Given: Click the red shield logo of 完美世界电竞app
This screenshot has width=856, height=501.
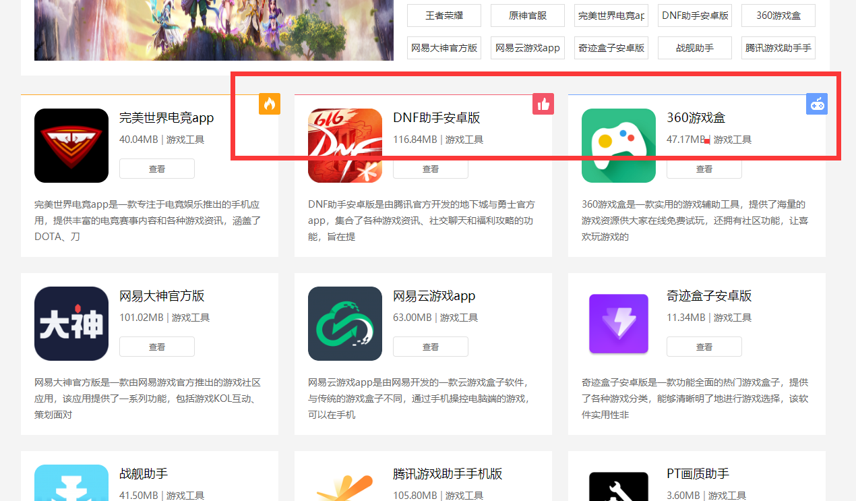Looking at the screenshot, I should pos(71,146).
